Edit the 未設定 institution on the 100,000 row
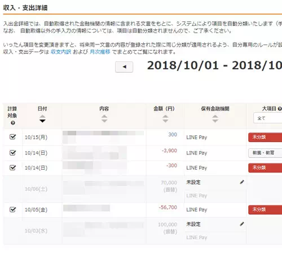The height and width of the screenshot is (265, 282). pyautogui.click(x=242, y=224)
